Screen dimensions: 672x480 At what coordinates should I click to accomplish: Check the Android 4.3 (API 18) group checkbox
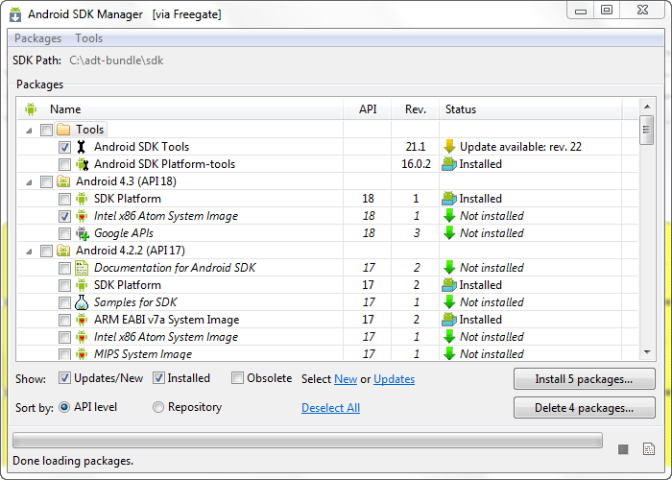pyautogui.click(x=46, y=181)
